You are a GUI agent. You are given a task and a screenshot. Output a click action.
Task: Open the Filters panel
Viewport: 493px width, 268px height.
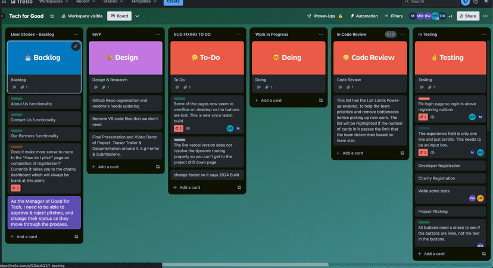394,16
